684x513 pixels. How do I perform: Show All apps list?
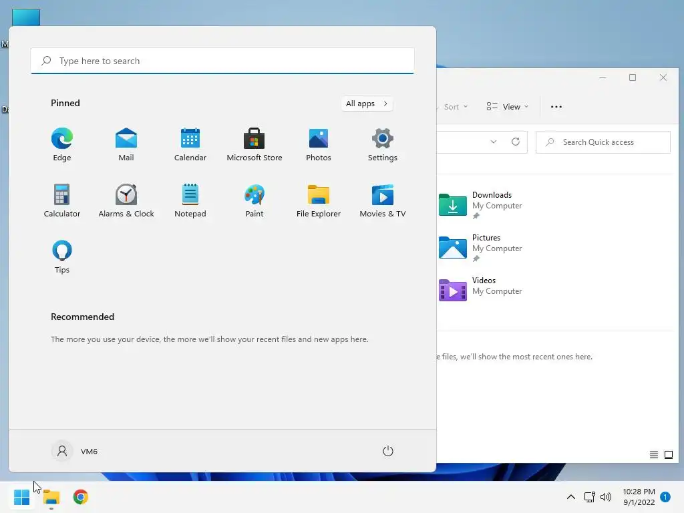click(367, 104)
